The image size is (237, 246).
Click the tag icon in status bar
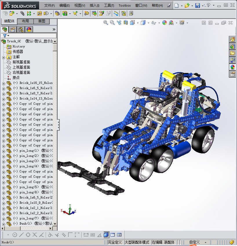tap(232, 242)
